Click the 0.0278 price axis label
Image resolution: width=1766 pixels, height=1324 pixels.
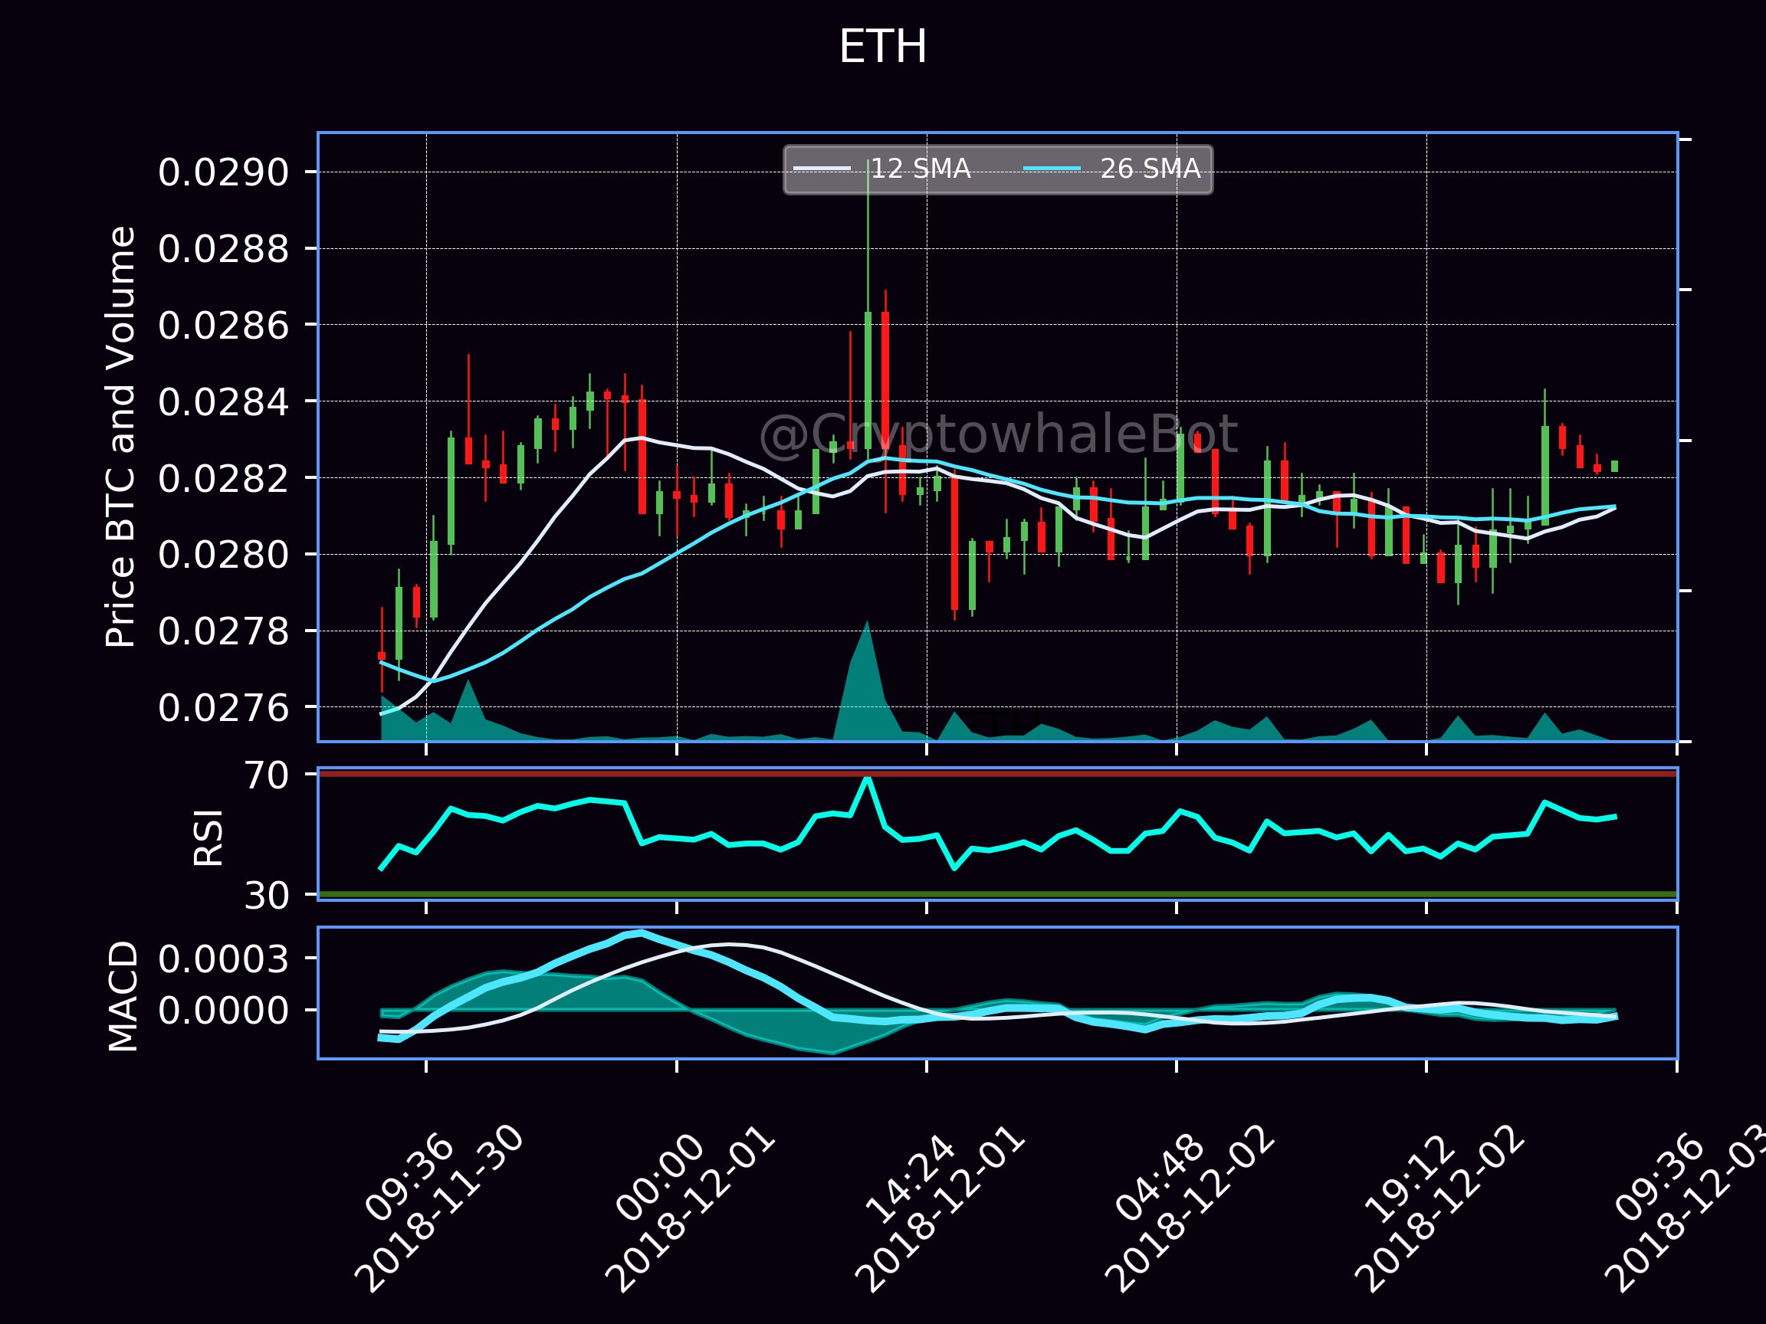[223, 631]
